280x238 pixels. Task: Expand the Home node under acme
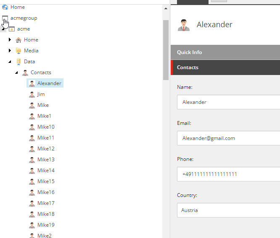click(x=10, y=40)
